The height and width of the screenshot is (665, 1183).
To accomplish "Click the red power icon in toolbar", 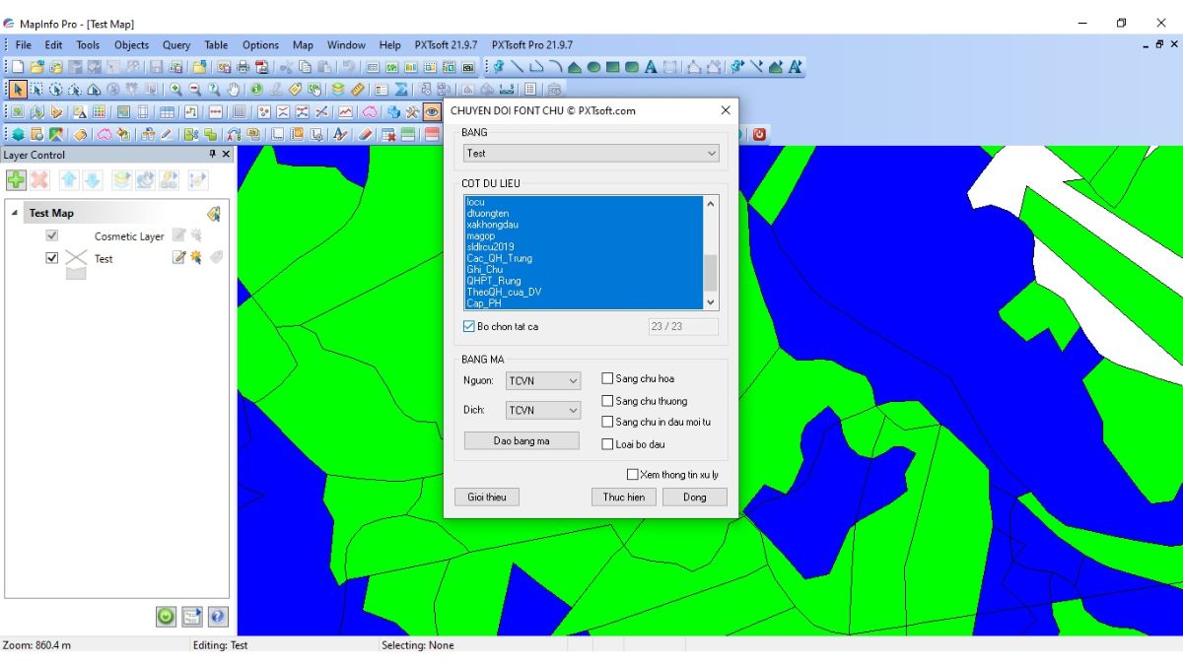I will tap(759, 134).
